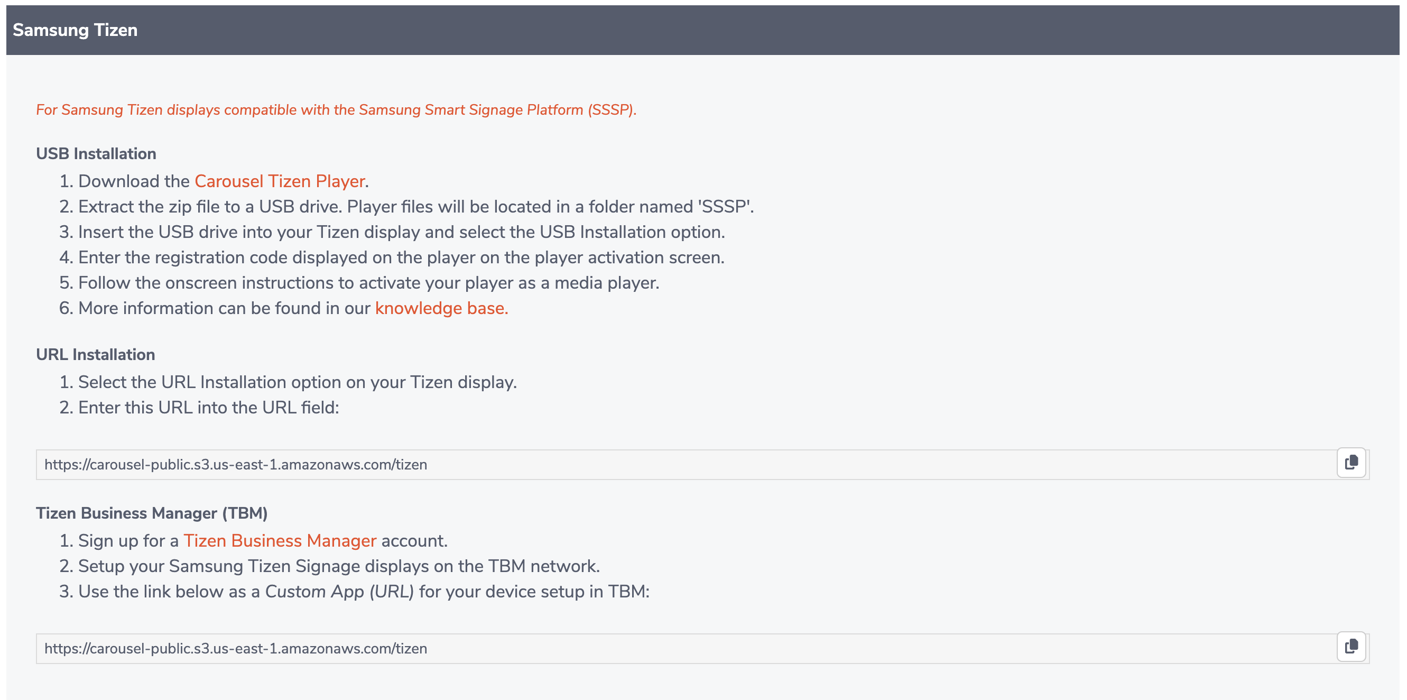The image size is (1407, 700).
Task: Open the Carousel Tizen Player download link
Action: pyautogui.click(x=280, y=181)
